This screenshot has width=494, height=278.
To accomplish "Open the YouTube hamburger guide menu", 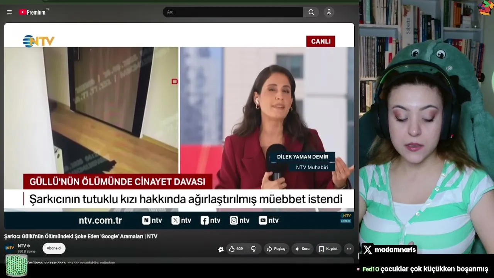I will pos(9,12).
